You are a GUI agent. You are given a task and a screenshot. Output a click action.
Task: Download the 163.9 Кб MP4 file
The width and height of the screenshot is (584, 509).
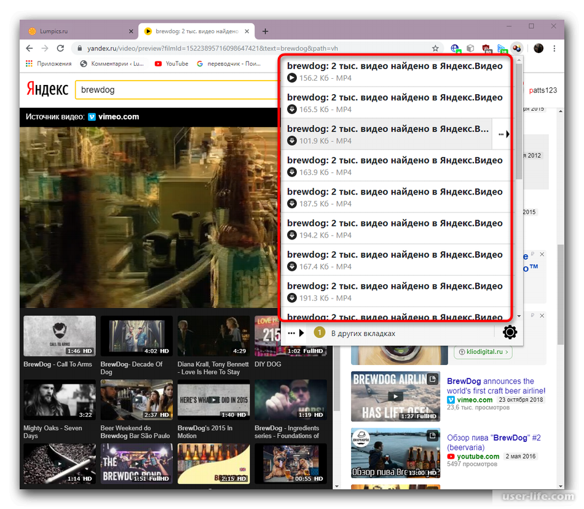click(x=291, y=172)
